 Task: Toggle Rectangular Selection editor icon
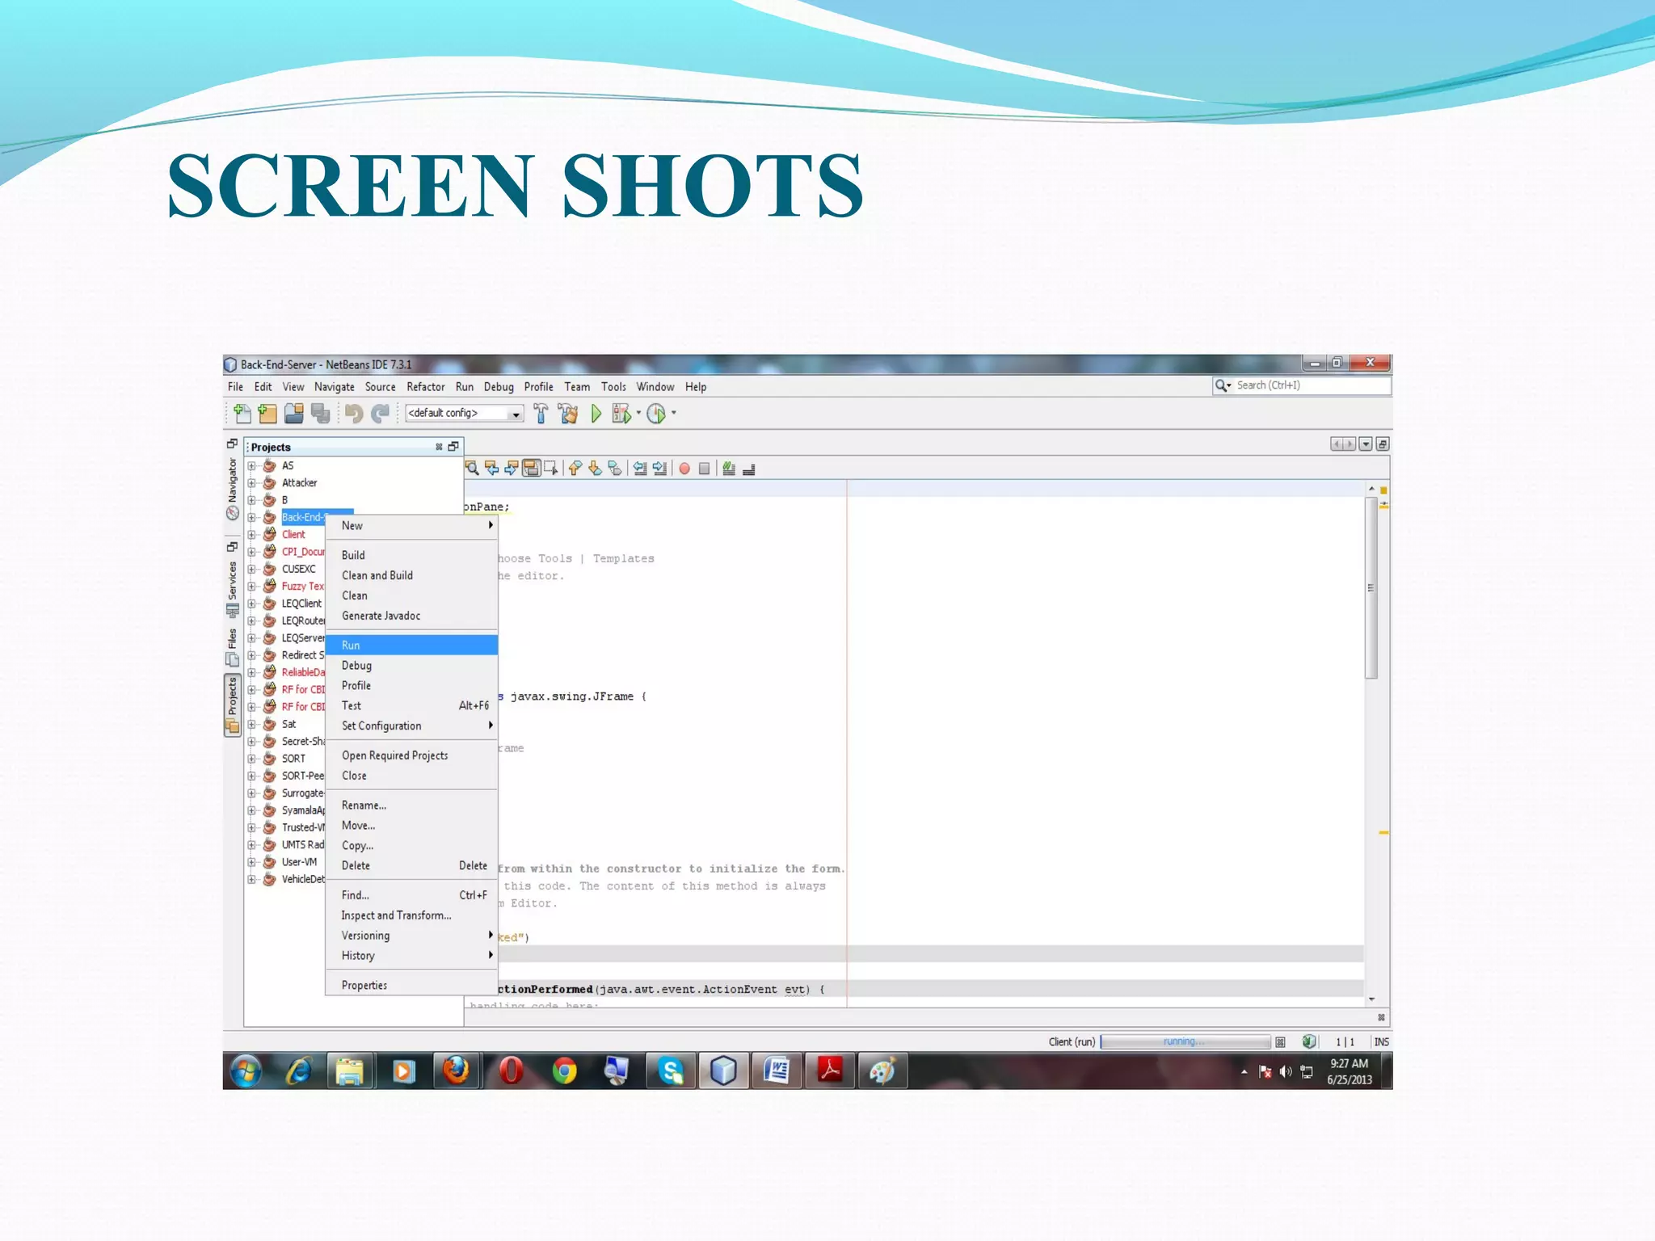[551, 469]
